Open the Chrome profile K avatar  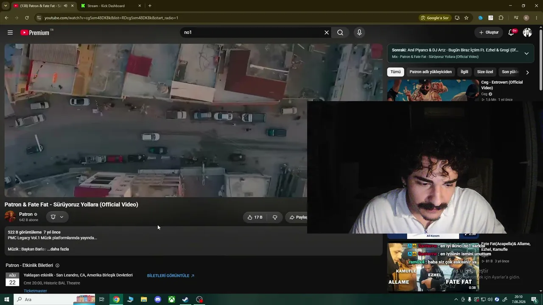[x=526, y=18]
